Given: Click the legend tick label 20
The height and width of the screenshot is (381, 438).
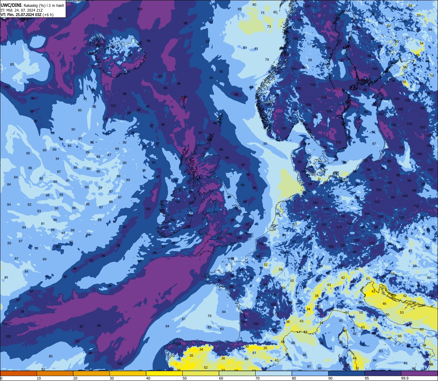Looking at the screenshot, I should click(75, 378).
